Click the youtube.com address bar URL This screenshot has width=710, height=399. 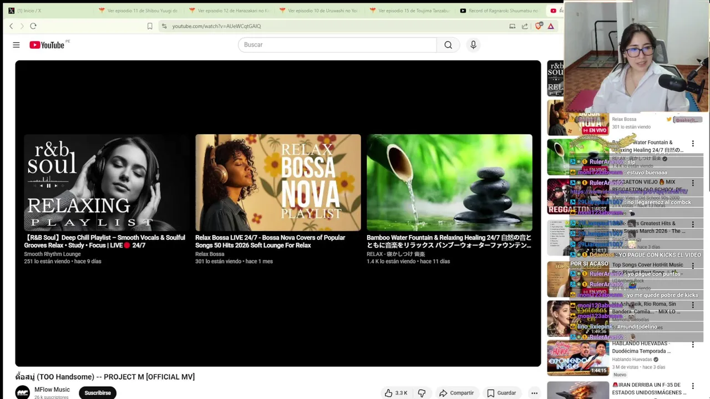[x=216, y=26]
